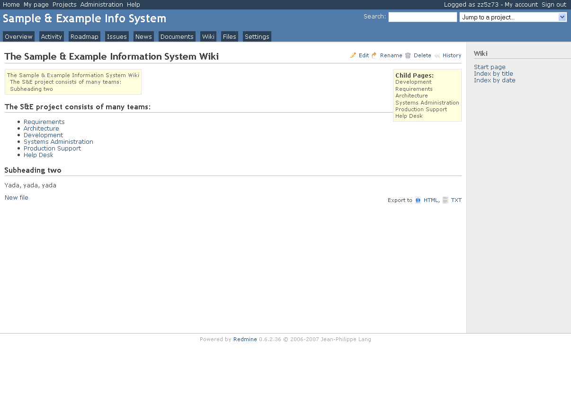Open Index by title in sidebar

point(493,74)
